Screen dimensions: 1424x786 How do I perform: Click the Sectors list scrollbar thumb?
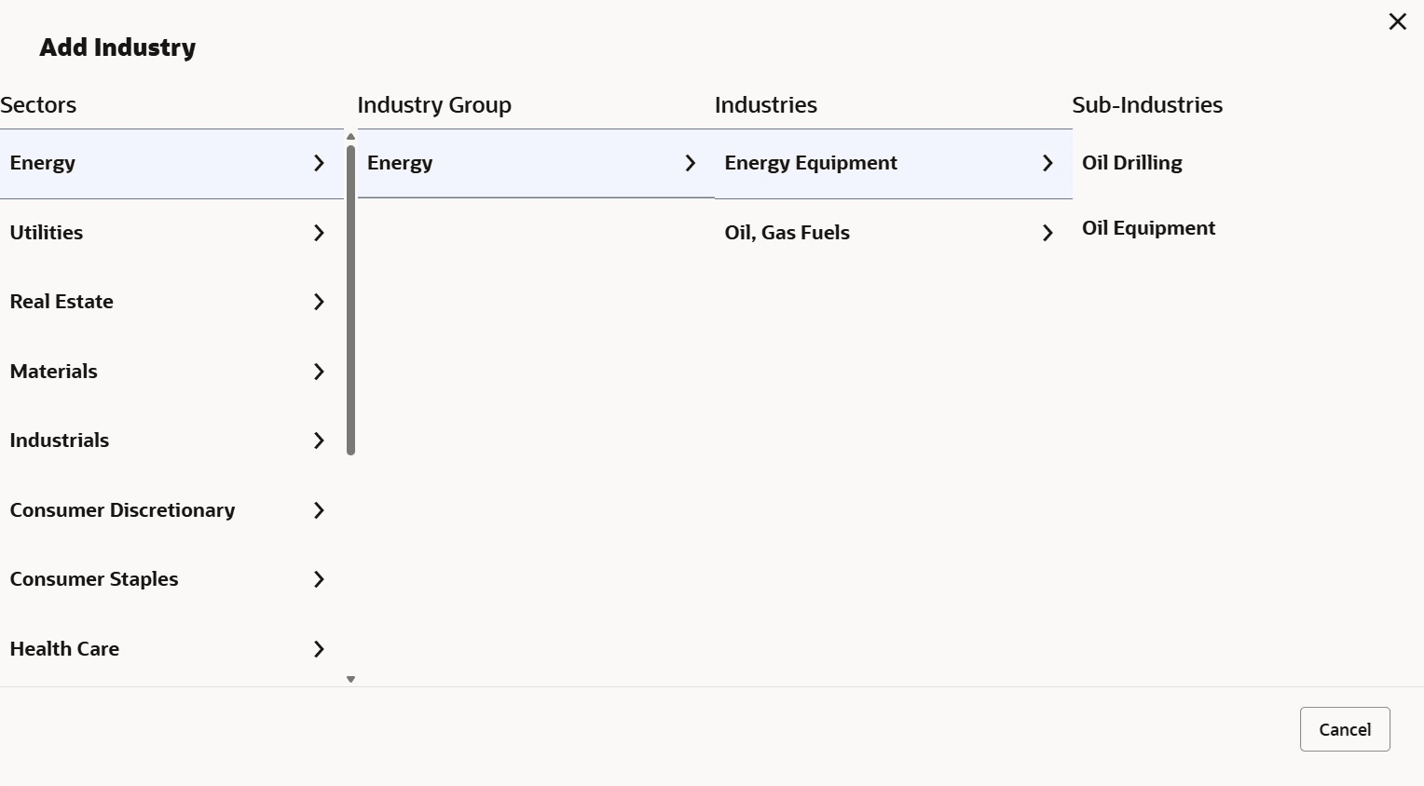pos(350,298)
